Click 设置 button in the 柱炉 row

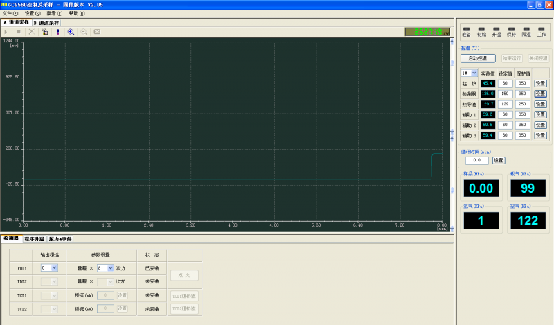540,83
